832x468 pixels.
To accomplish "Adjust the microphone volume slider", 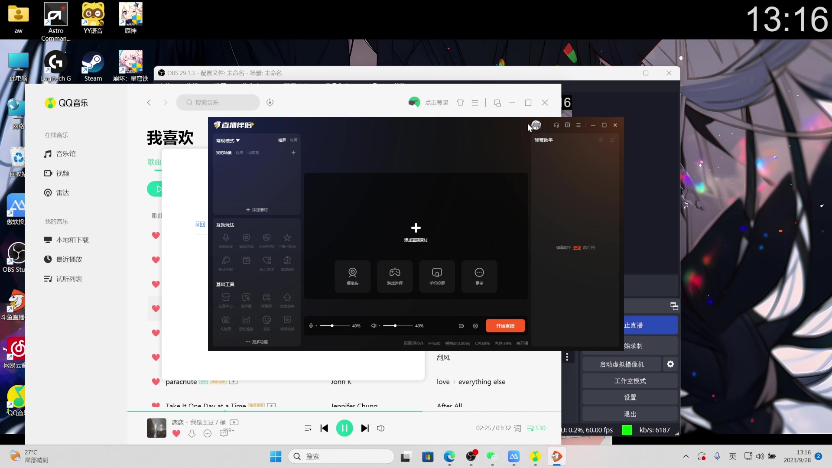I will click(332, 326).
